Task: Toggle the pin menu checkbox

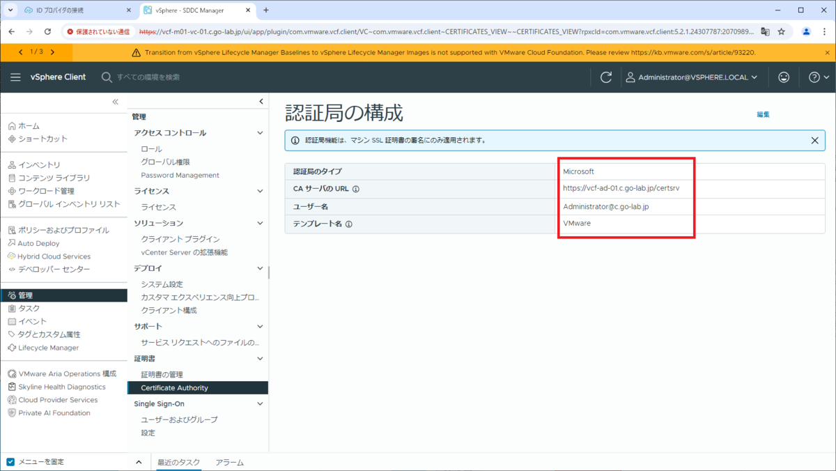Action: pyautogui.click(x=10, y=462)
